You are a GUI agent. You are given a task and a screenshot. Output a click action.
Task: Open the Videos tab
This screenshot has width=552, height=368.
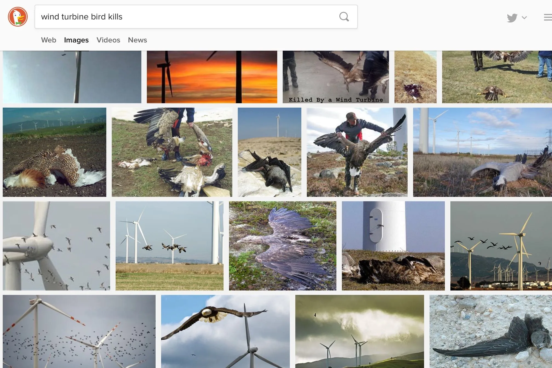pos(108,40)
